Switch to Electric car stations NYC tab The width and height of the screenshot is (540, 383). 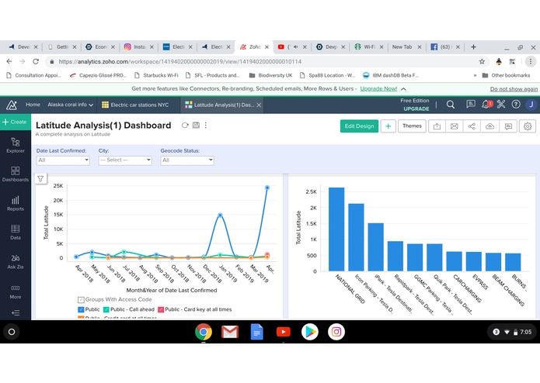click(135, 105)
